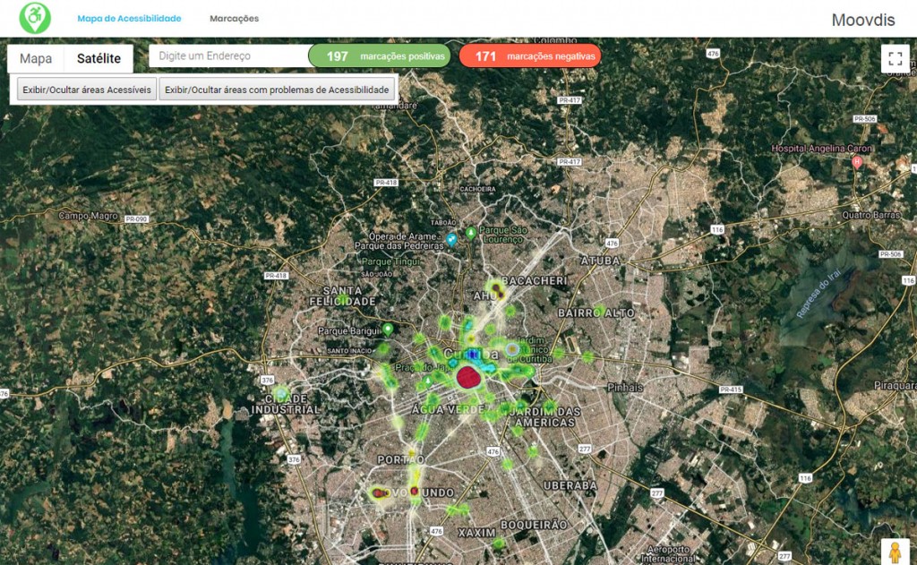Click the 197 marcações positivas badge
Image resolution: width=917 pixels, height=565 pixels.
379,56
